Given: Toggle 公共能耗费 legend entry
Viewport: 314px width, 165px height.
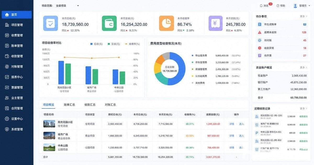Looking at the screenshot, I should point(199,76).
